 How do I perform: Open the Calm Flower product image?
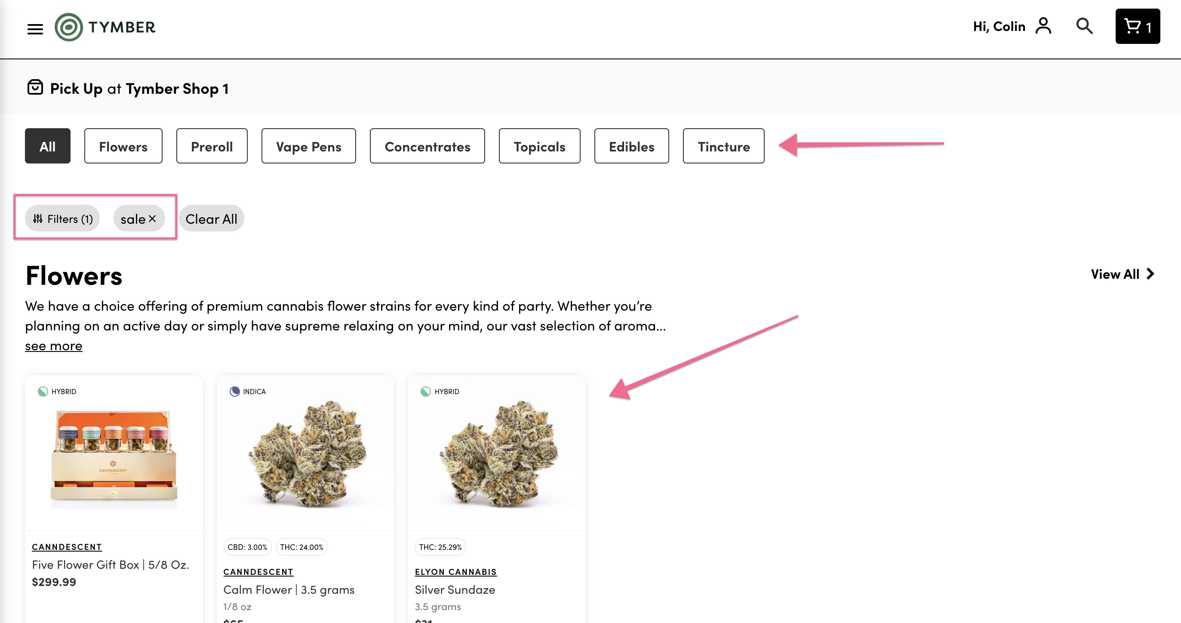point(305,452)
